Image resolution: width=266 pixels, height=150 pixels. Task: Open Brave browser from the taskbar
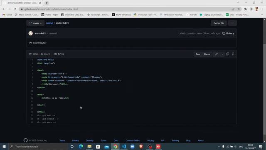(141, 146)
